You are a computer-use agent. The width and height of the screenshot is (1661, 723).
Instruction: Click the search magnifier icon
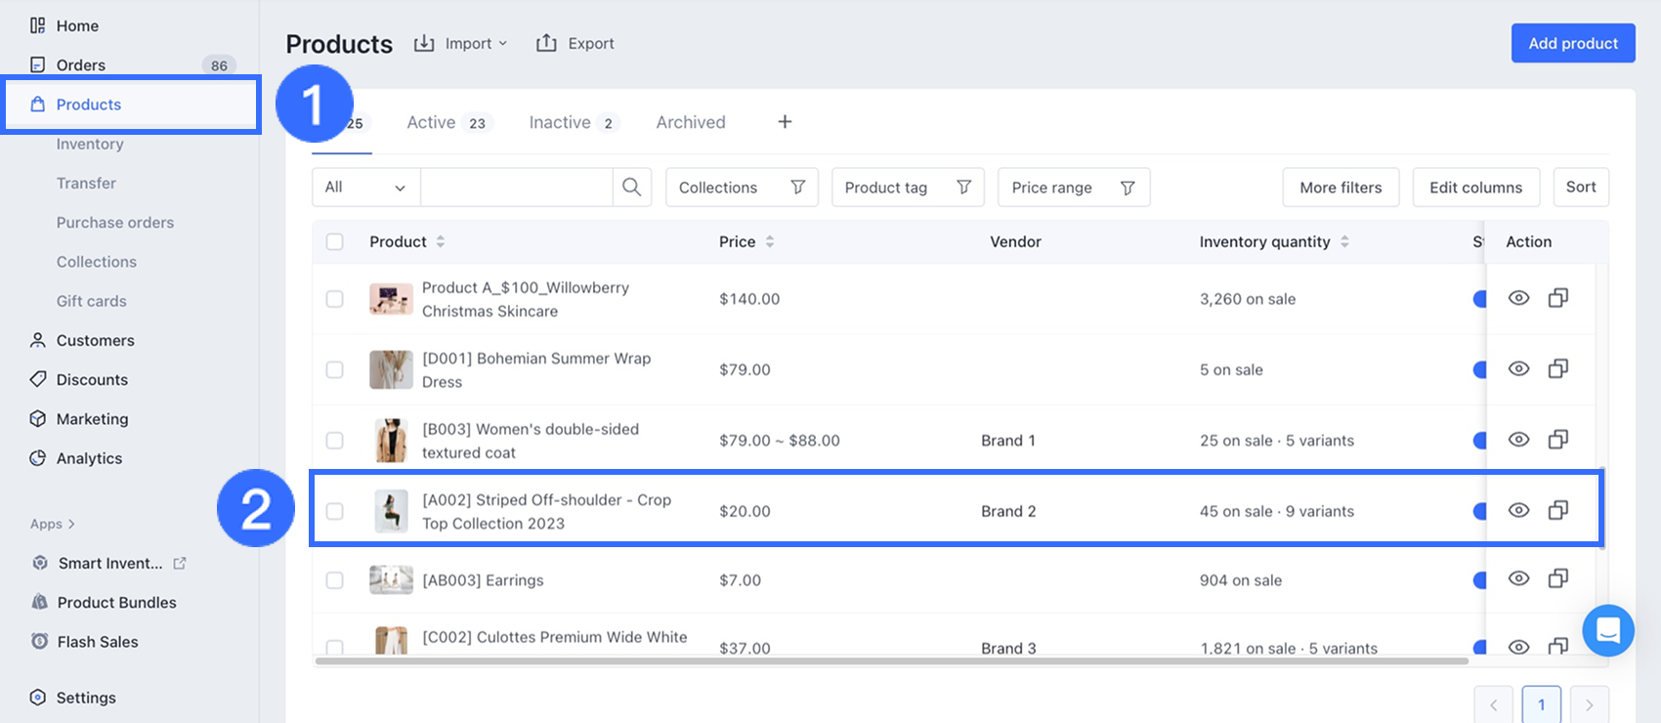pyautogui.click(x=631, y=187)
